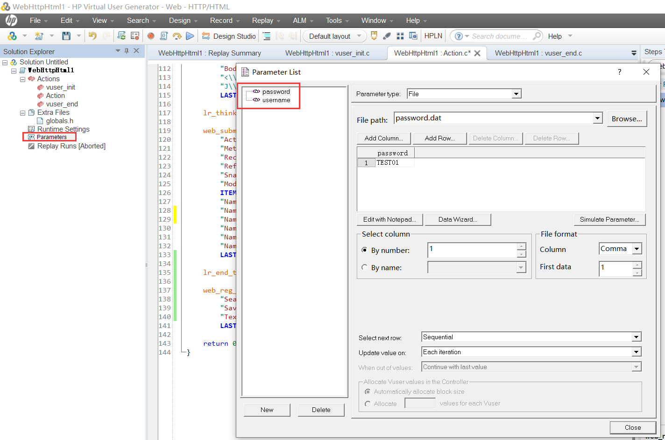Click the regenerate script toolbar icon

point(121,36)
